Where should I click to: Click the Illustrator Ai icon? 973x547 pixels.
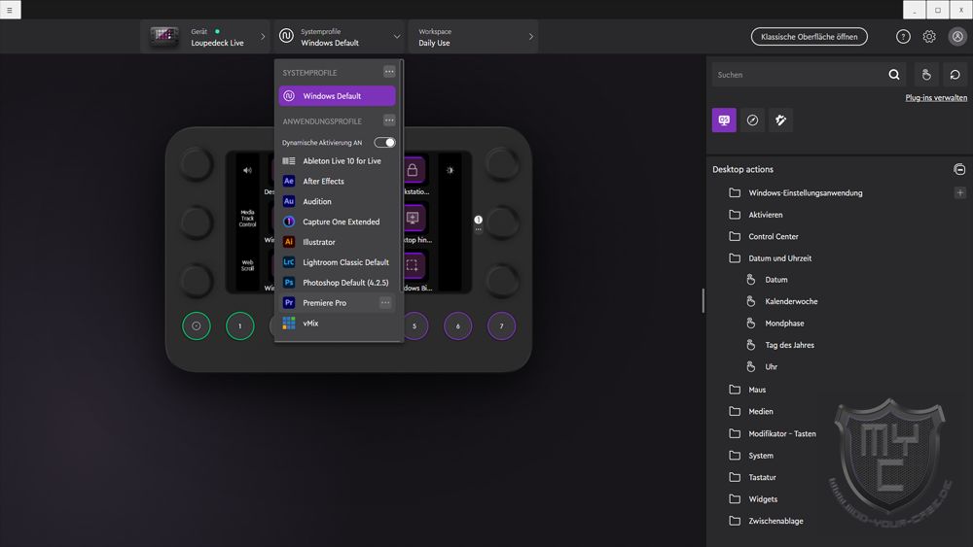pyautogui.click(x=289, y=242)
